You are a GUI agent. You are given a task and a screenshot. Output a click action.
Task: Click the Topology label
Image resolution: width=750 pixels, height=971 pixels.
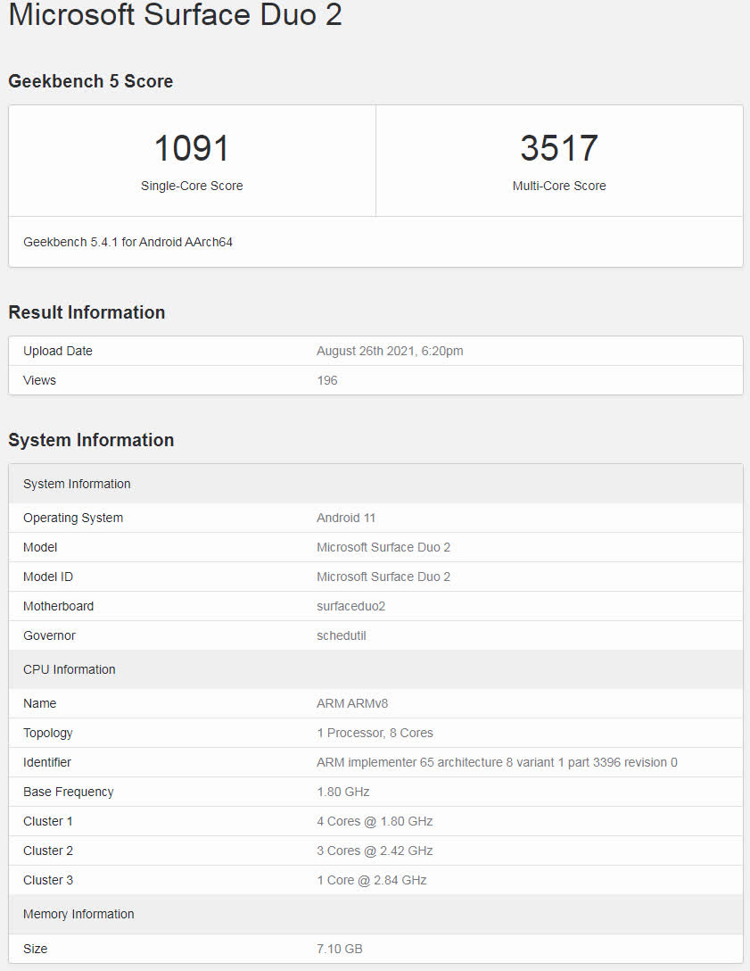47,734
